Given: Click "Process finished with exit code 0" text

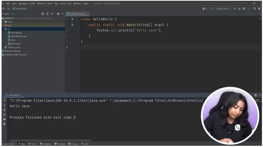Looking at the screenshot, I should pyautogui.click(x=42, y=118).
